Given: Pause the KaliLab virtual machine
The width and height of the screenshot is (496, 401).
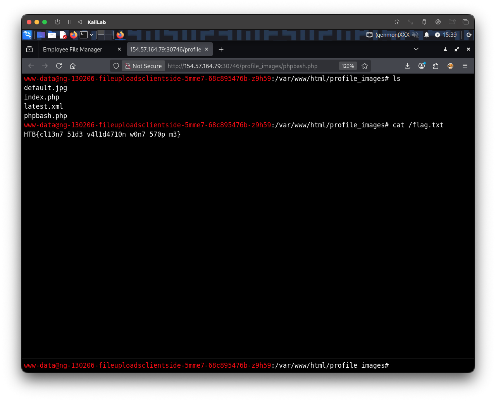Looking at the screenshot, I should click(x=69, y=22).
